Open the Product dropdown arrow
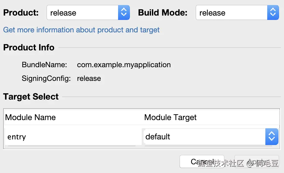The width and height of the screenshot is (284, 173). pyautogui.click(x=124, y=12)
